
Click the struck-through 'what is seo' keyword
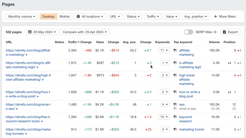pyautogui.click(x=188, y=109)
